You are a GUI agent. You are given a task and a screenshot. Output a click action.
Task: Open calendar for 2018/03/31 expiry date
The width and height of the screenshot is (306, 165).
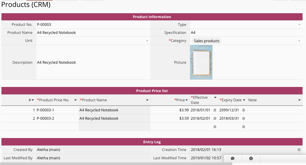[x=243, y=119]
